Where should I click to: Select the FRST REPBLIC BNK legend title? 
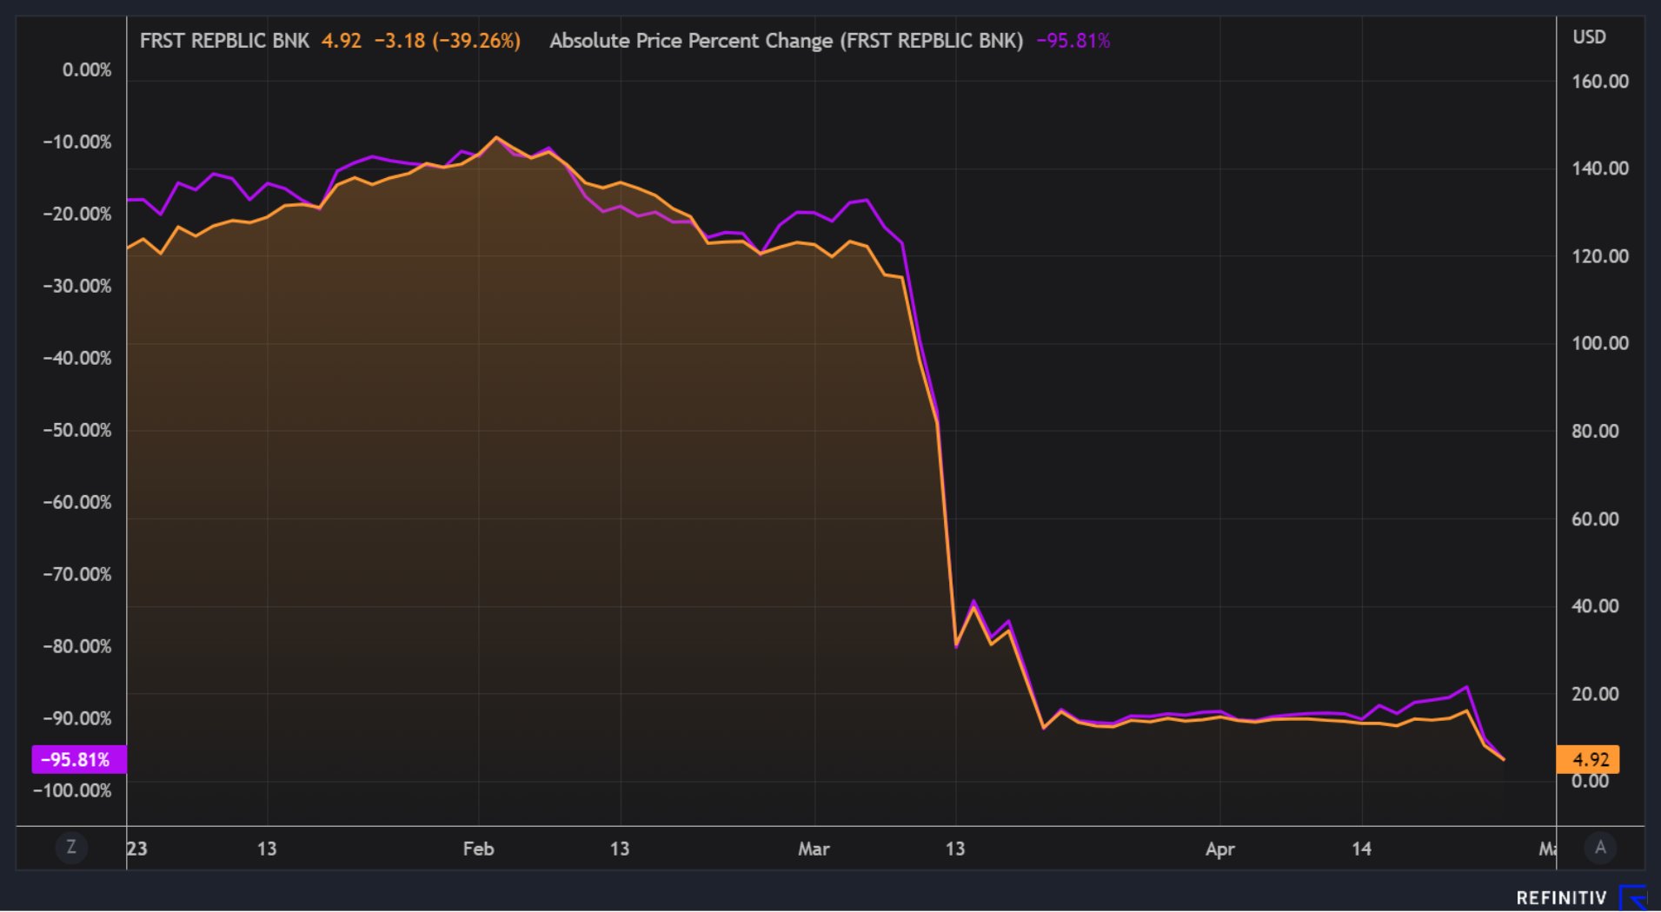tap(224, 41)
